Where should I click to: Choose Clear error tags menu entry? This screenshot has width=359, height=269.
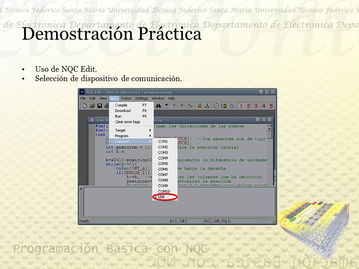pos(131,122)
